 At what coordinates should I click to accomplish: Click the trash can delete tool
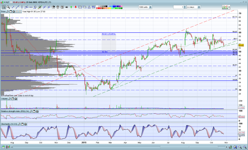pyautogui.click(x=58, y=7)
